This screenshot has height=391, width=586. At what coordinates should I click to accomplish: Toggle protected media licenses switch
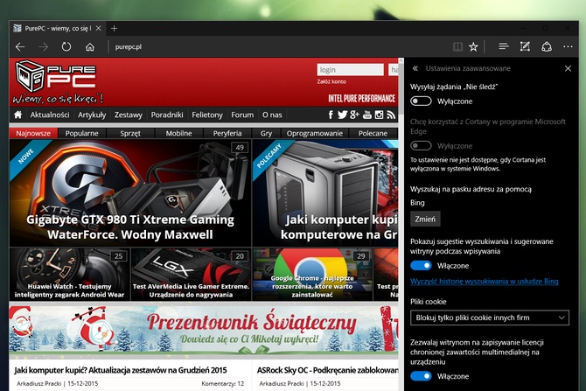tap(421, 376)
